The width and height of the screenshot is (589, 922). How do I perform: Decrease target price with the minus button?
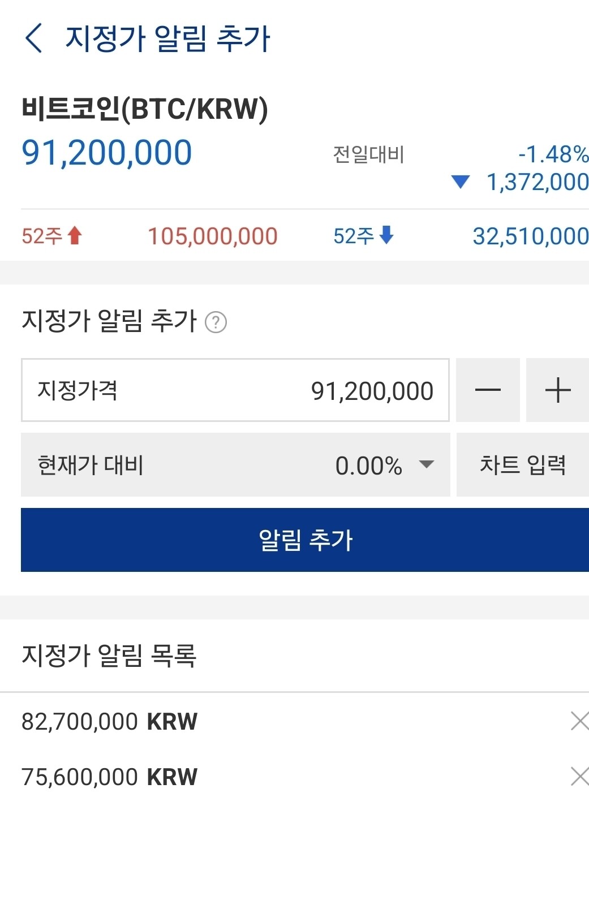(487, 390)
